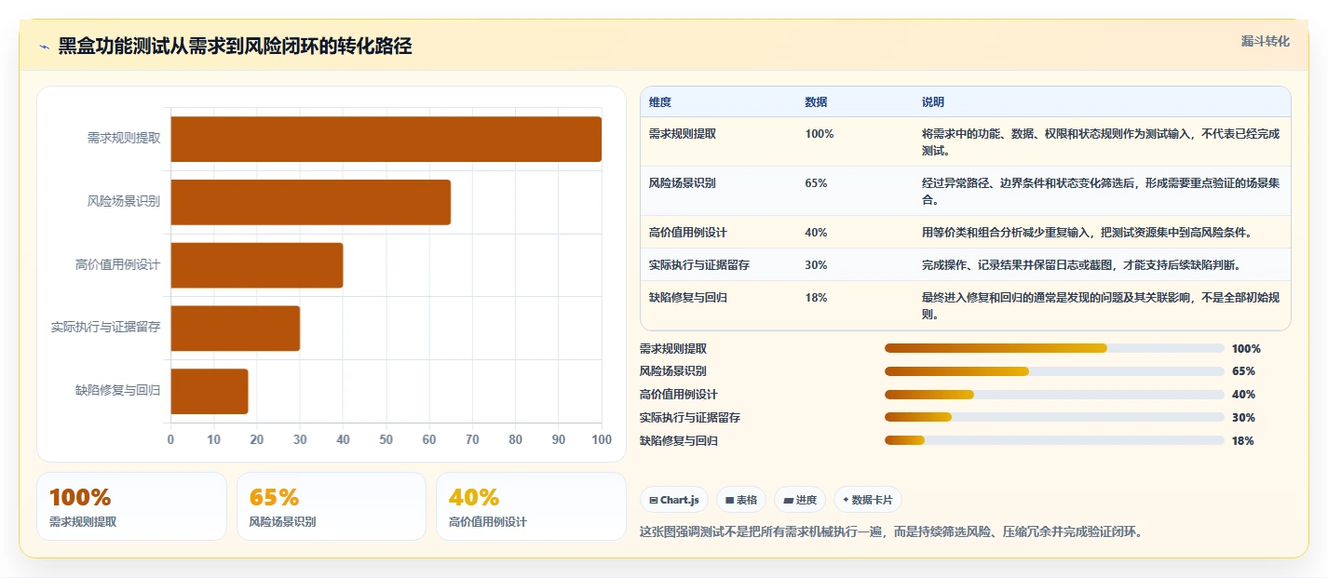Image resolution: width=1328 pixels, height=578 pixels.
Task: Click the 30% value in the table
Action: coord(816,264)
